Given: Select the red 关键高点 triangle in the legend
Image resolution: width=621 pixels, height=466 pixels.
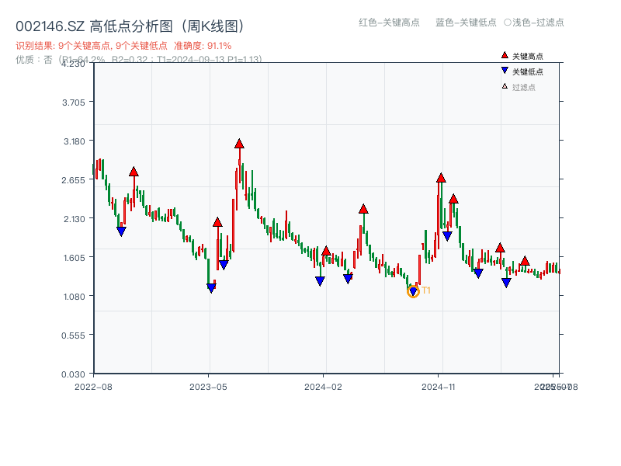Looking at the screenshot, I should 503,55.
